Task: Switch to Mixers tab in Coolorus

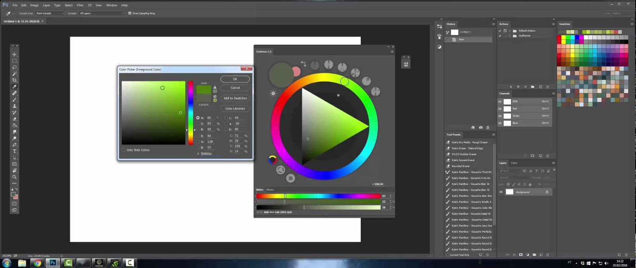Action: tap(270, 190)
